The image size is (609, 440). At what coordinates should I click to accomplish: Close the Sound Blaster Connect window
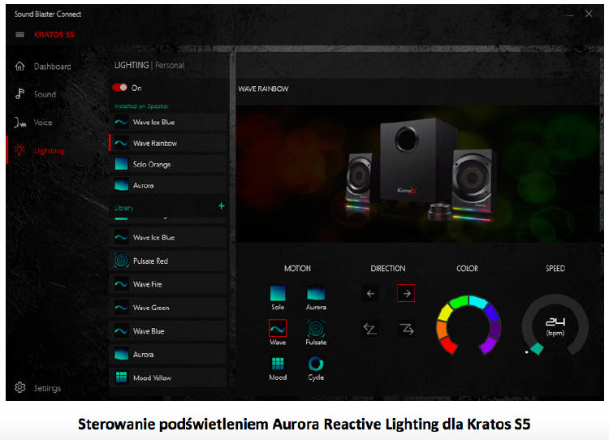point(589,14)
